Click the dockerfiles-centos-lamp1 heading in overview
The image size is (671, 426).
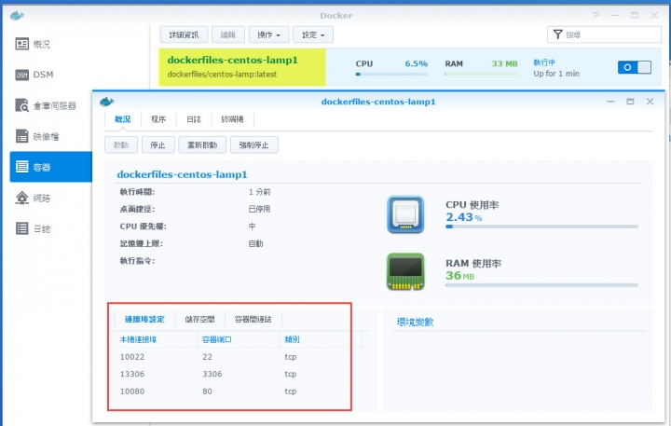(183, 174)
